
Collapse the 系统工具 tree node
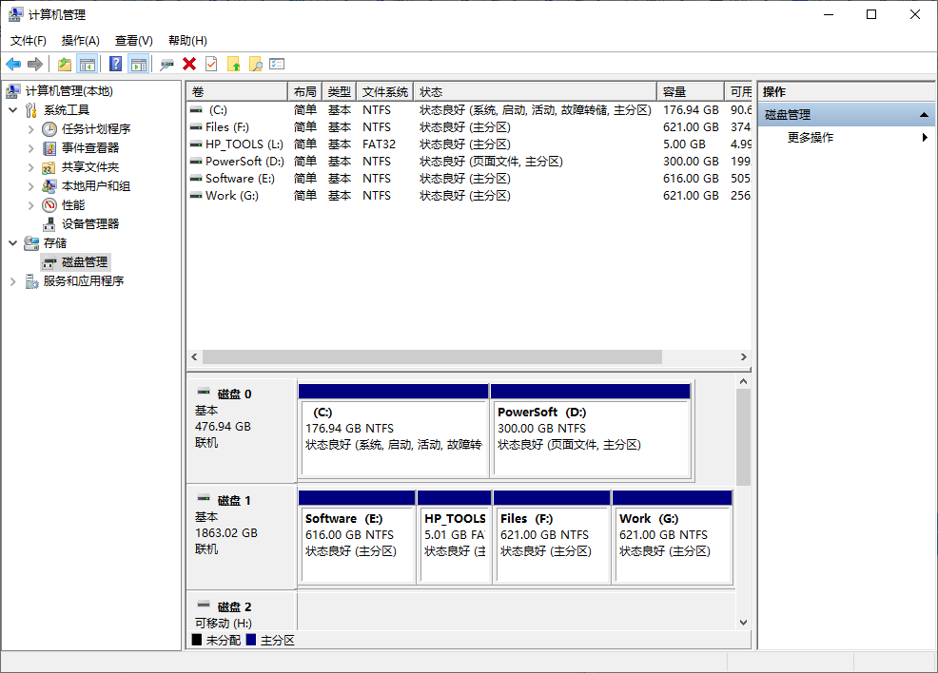(13, 110)
